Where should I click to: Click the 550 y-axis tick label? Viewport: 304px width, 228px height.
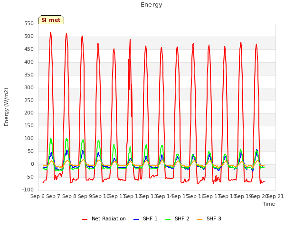29,24
